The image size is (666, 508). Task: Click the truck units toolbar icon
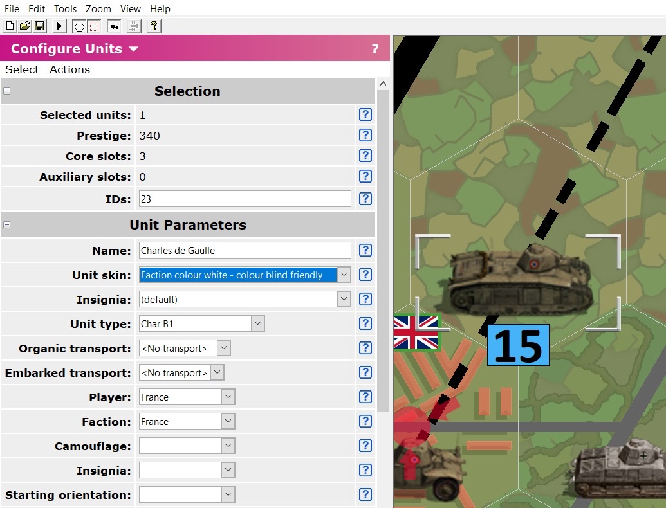[x=115, y=26]
